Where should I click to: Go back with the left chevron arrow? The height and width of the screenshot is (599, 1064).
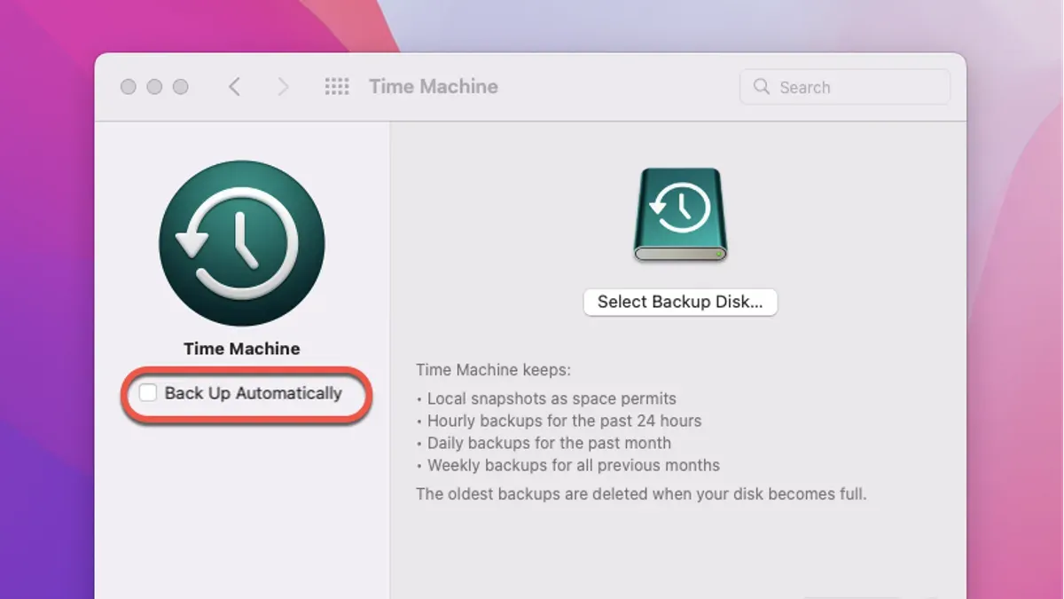(234, 87)
